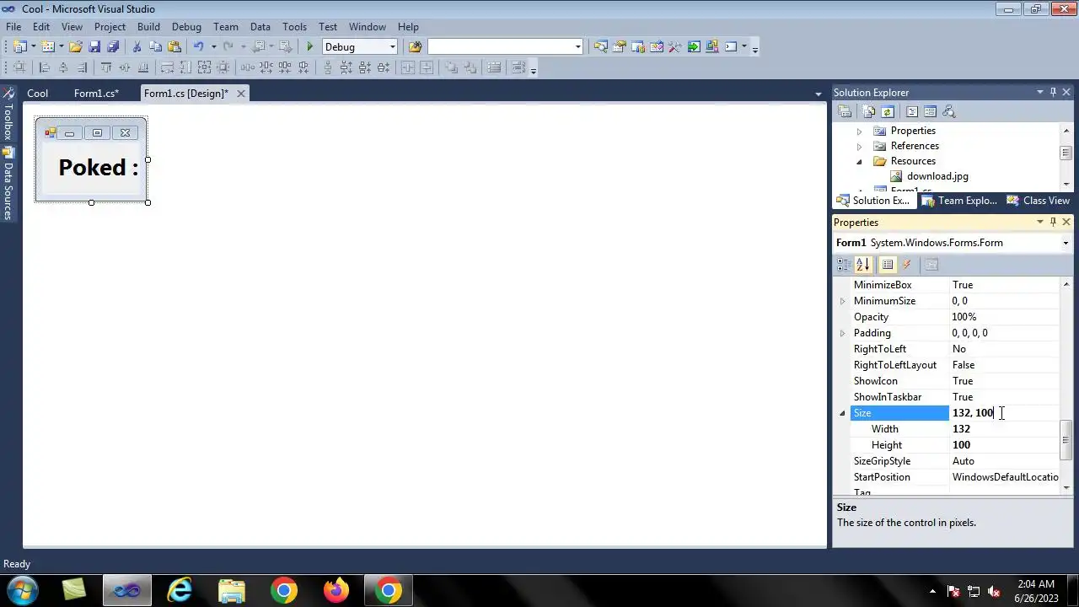Open the Debug menu
The width and height of the screenshot is (1079, 607).
[x=186, y=27]
